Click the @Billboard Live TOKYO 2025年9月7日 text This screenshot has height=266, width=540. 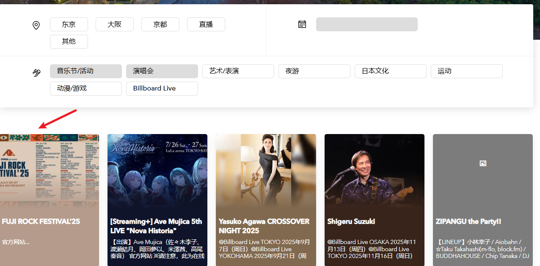point(264,249)
